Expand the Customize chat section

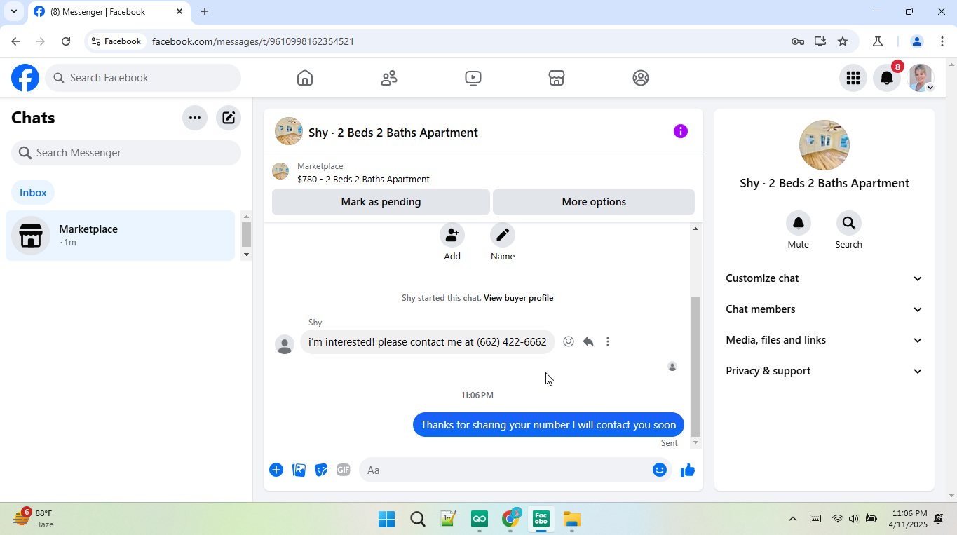pos(824,278)
